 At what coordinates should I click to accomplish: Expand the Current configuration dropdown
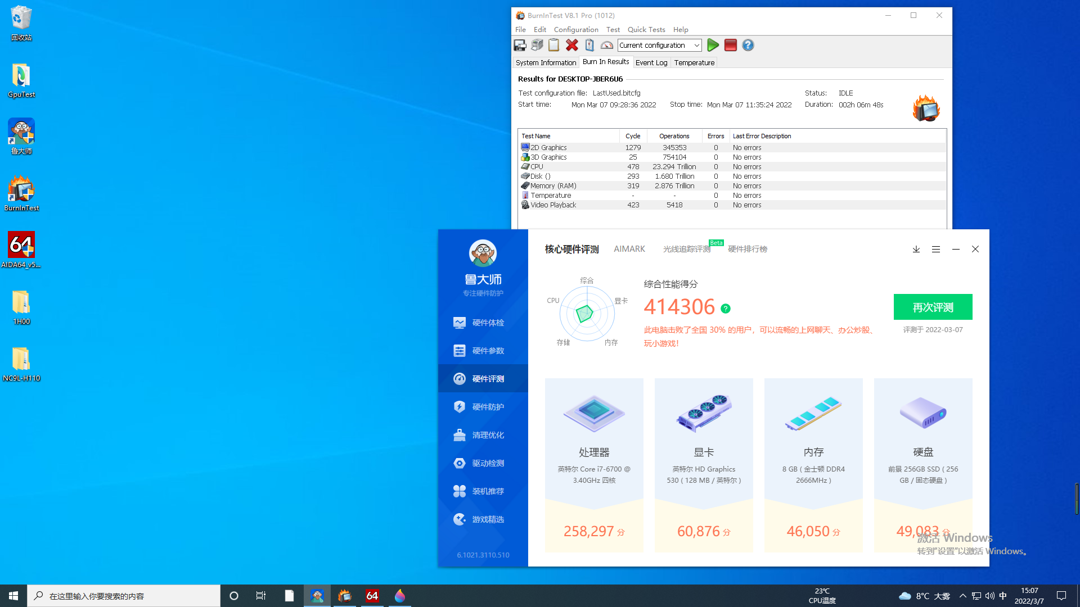tap(696, 45)
